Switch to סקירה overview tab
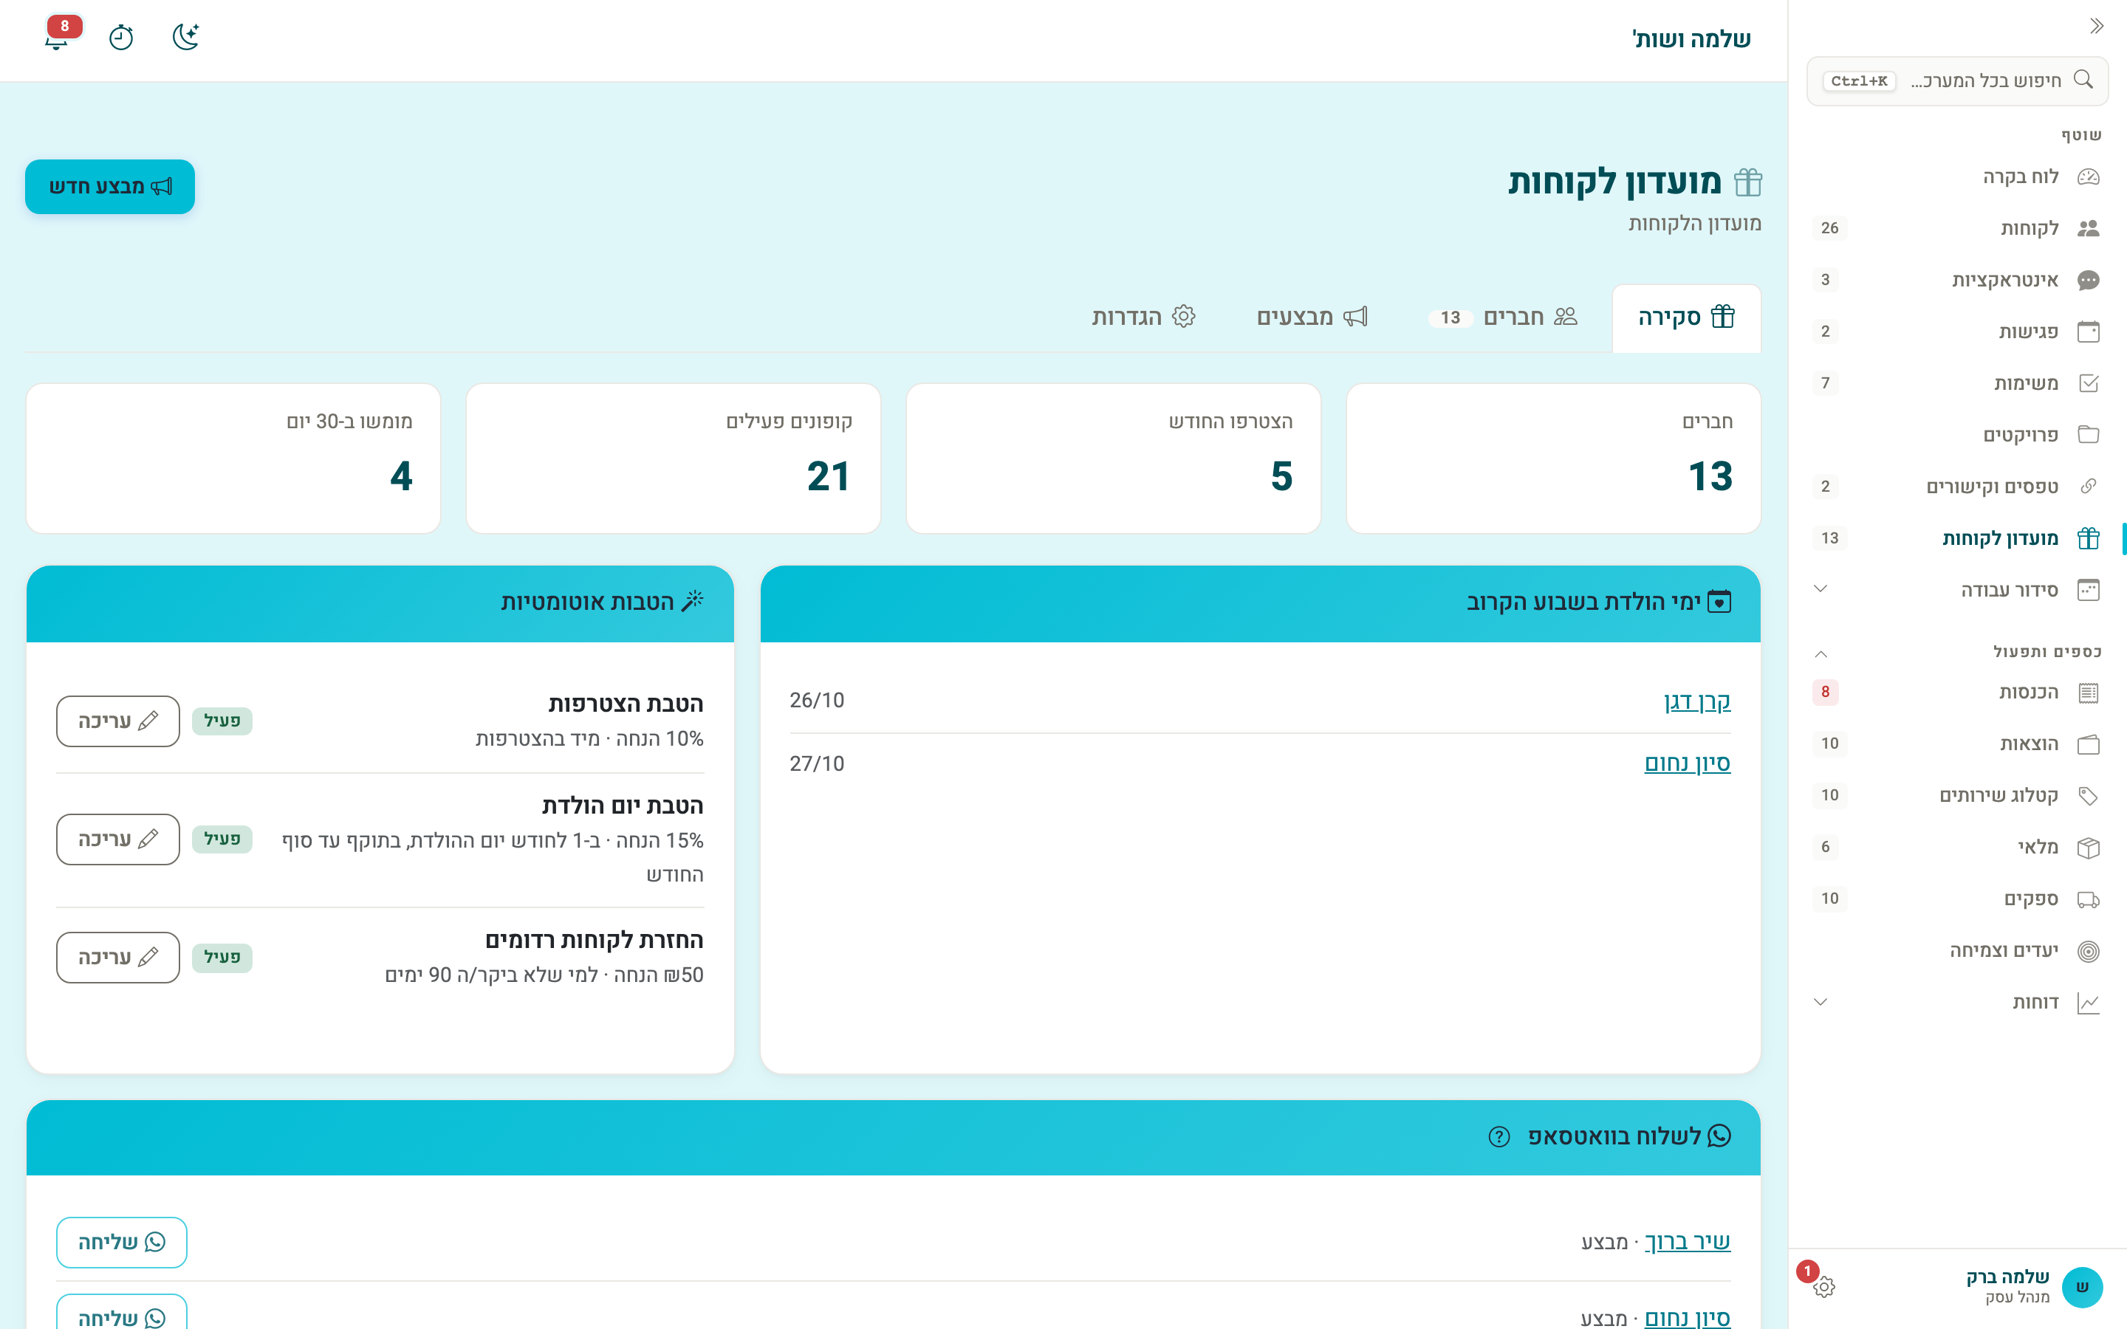2127x1329 pixels. (1686, 317)
